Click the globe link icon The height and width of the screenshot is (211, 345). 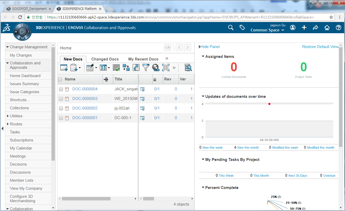coord(156,68)
